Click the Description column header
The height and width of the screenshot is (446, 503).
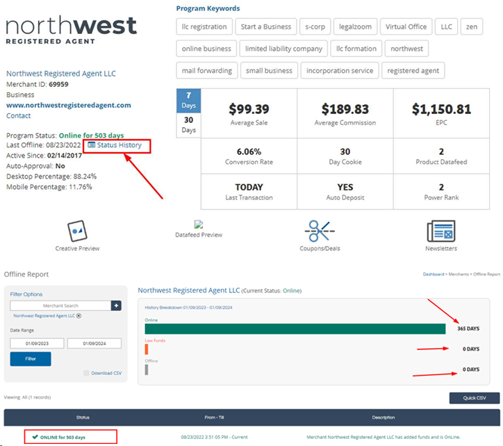click(x=384, y=418)
